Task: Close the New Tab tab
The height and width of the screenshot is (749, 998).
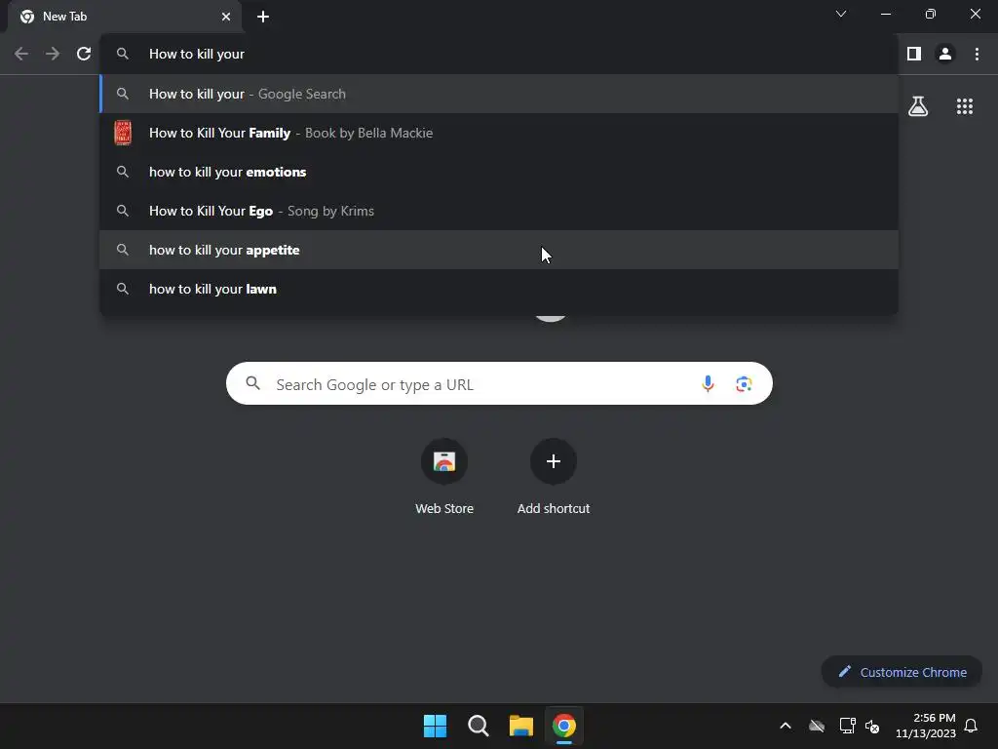Action: click(x=226, y=17)
